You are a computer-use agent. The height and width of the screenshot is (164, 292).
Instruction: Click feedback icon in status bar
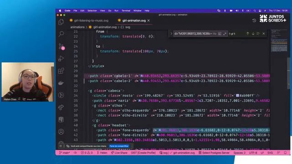coord(278,153)
